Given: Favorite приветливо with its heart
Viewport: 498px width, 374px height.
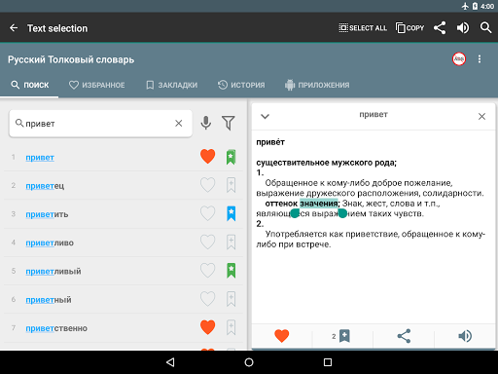Looking at the screenshot, I should [x=207, y=243].
